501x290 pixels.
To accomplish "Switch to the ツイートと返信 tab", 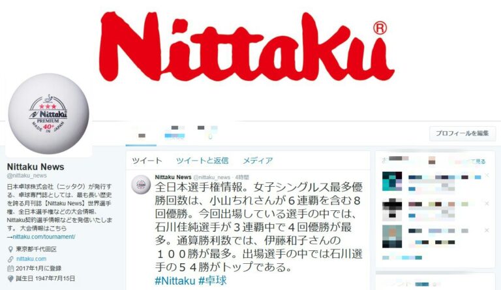I will (x=202, y=161).
